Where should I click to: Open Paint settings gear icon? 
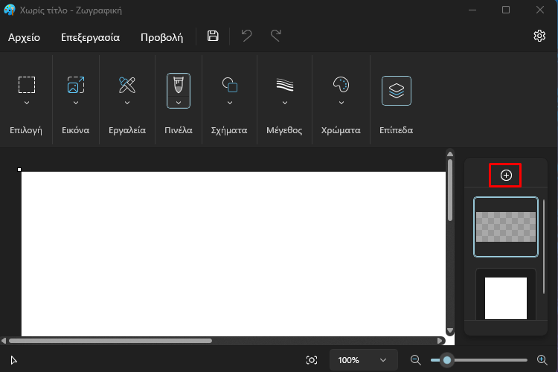[539, 36]
